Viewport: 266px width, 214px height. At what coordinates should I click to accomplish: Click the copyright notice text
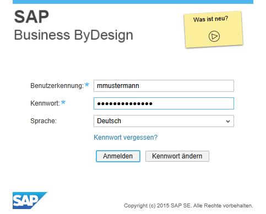tap(188, 206)
